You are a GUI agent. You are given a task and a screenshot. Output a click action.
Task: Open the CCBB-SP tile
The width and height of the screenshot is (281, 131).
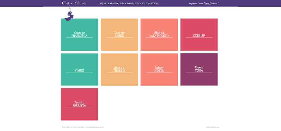(x=199, y=35)
